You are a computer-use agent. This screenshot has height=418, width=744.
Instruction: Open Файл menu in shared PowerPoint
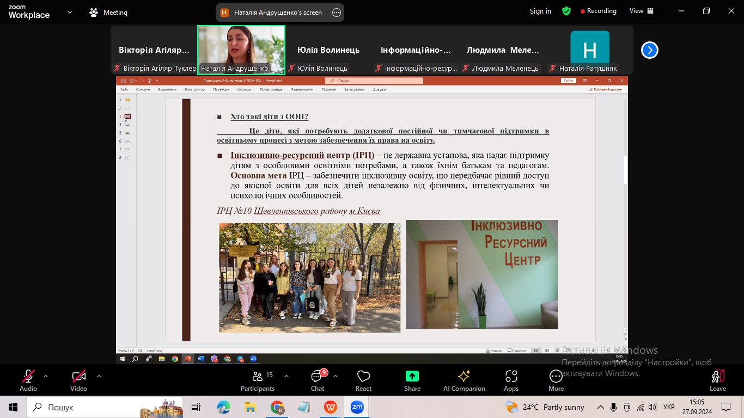pos(124,89)
